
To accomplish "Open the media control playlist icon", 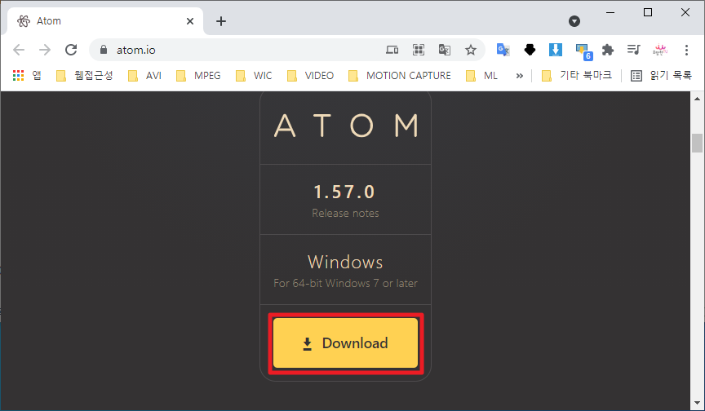I will pos(634,50).
